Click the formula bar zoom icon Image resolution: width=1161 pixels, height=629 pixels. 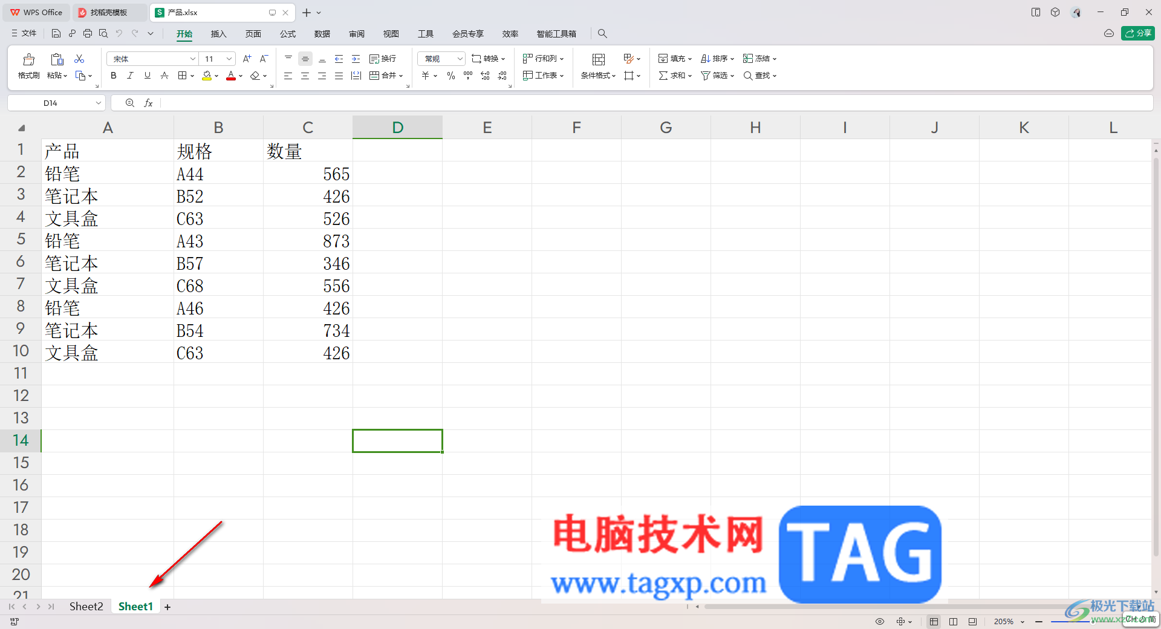(130, 103)
